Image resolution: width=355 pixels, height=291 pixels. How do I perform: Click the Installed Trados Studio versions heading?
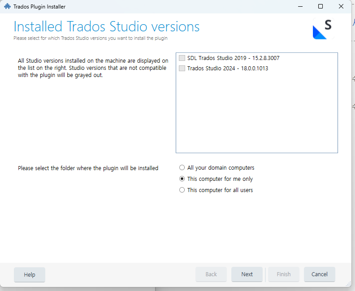click(x=106, y=27)
